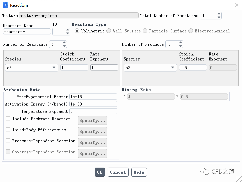242x182 pixels.
Task: Click the reactant Rate Exponent field
Action: [x=104, y=67]
